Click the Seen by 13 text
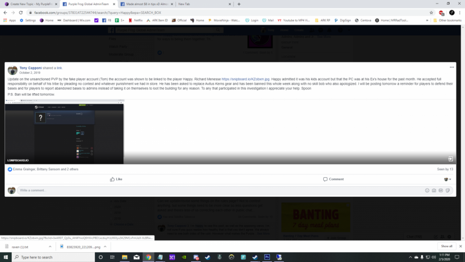This screenshot has width=465, height=262. pos(445,169)
